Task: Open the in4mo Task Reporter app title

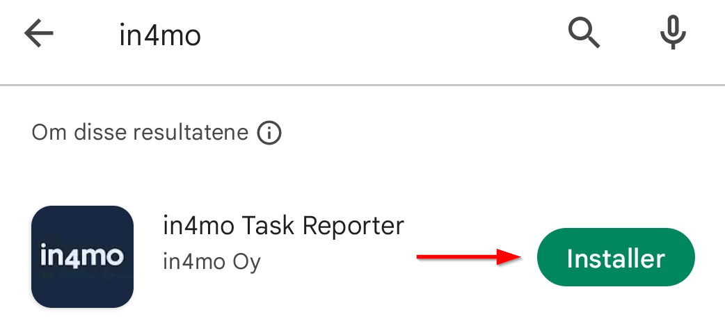Action: (282, 226)
